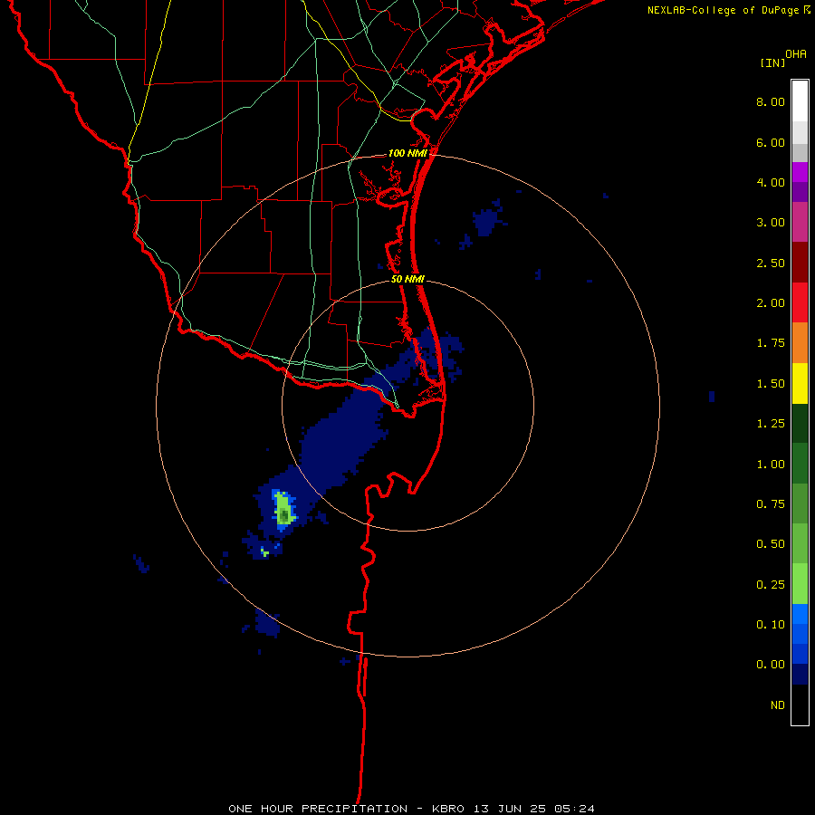Pick the darkest green 1.25 legend swatch
The height and width of the screenshot is (815, 815).
pos(800,423)
